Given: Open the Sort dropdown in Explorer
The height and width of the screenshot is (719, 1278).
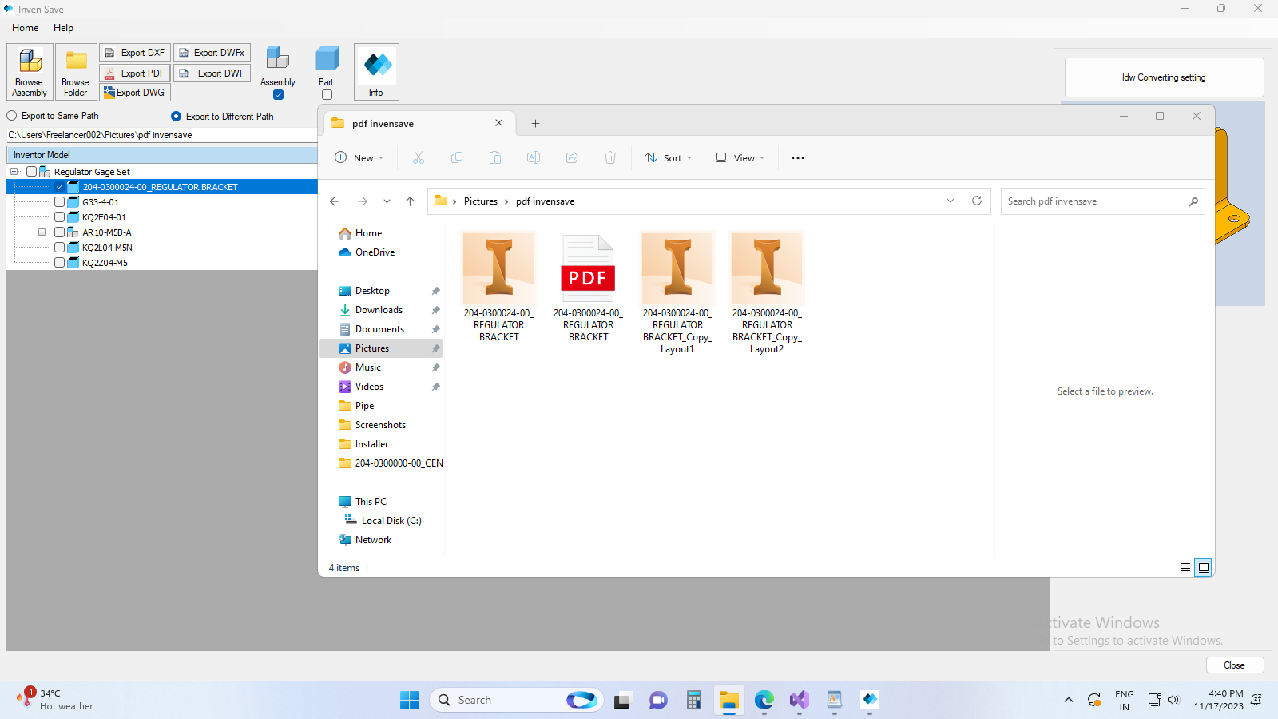Looking at the screenshot, I should click(x=669, y=158).
